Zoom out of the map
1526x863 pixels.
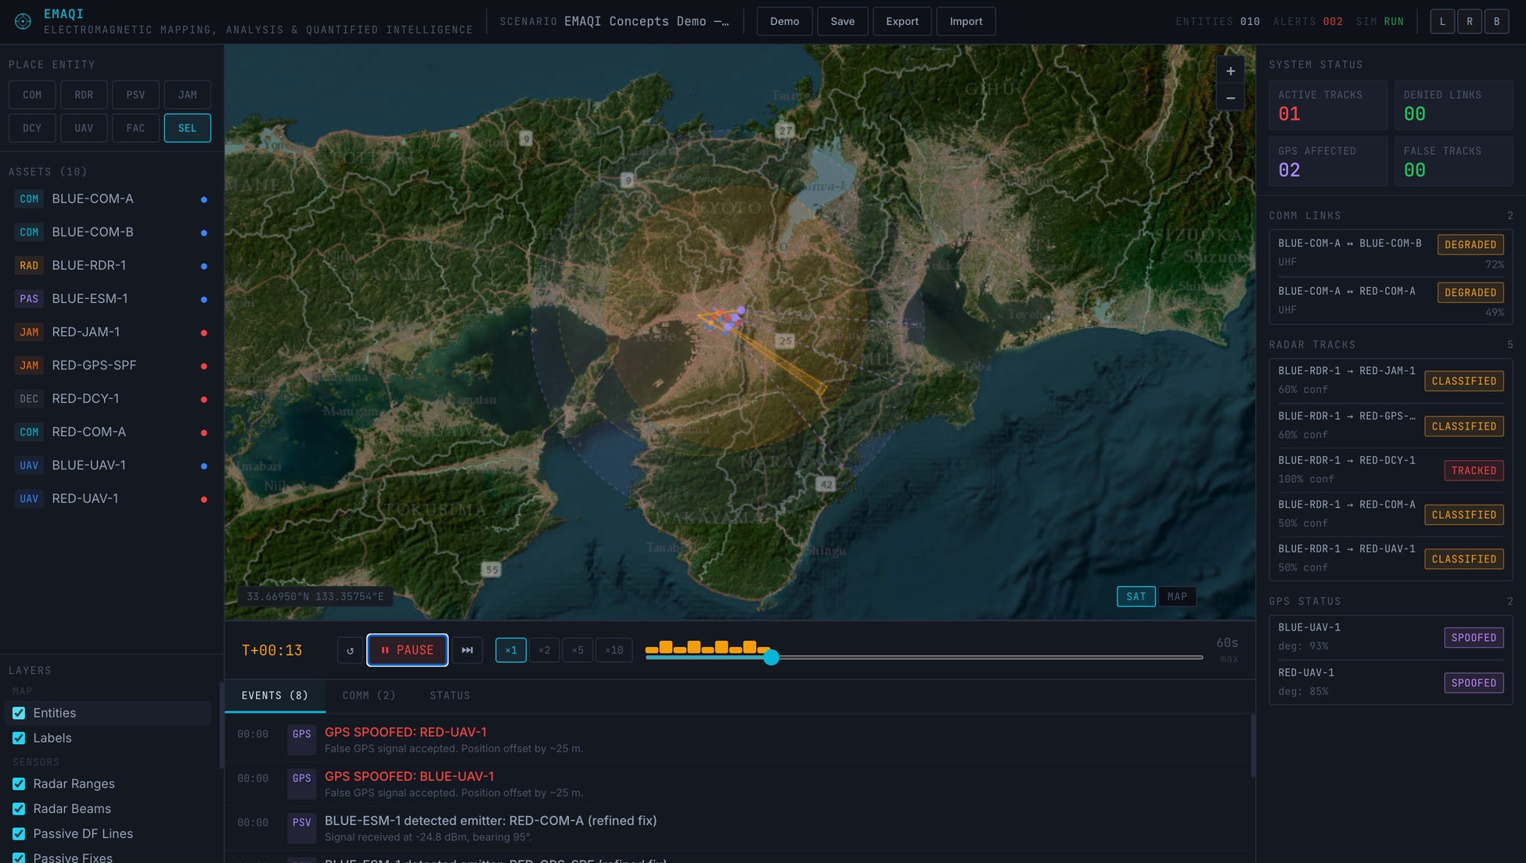click(1230, 99)
